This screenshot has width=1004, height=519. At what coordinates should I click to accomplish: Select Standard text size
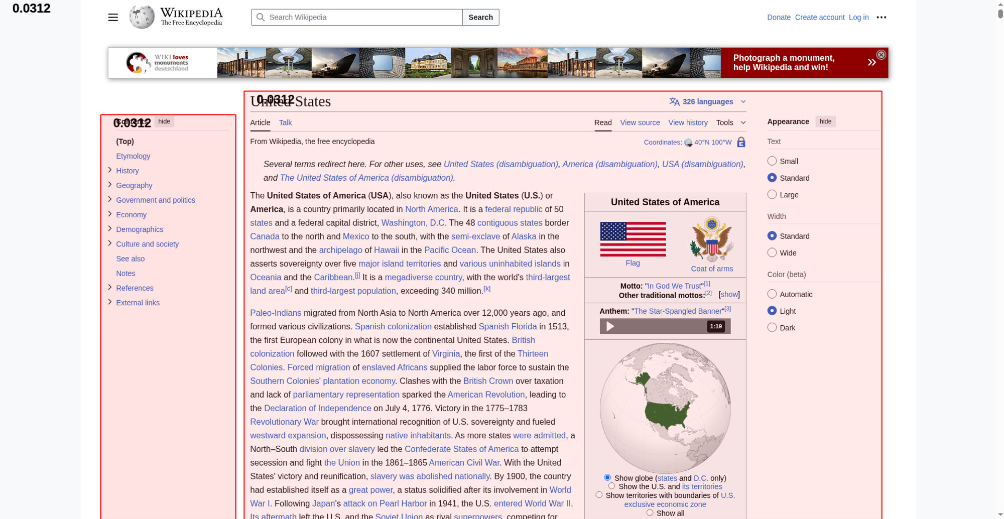pos(772,178)
